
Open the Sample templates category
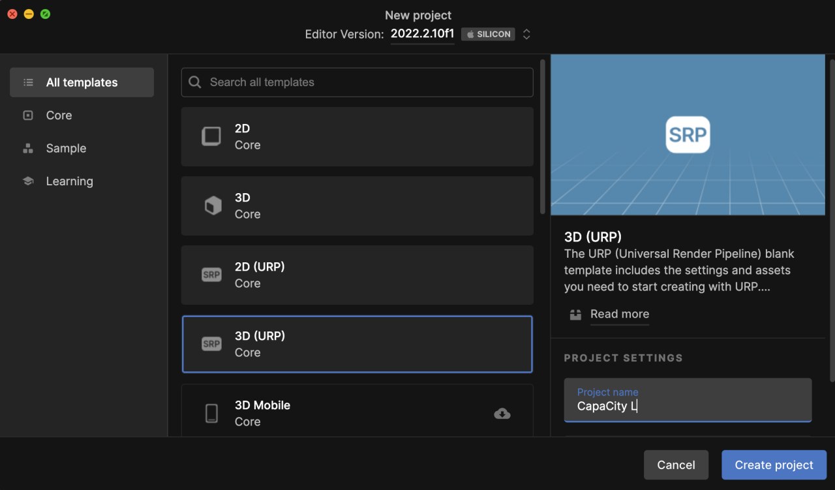(x=66, y=148)
